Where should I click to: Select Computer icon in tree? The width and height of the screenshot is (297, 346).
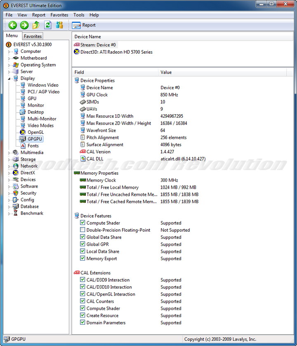[x=16, y=52]
